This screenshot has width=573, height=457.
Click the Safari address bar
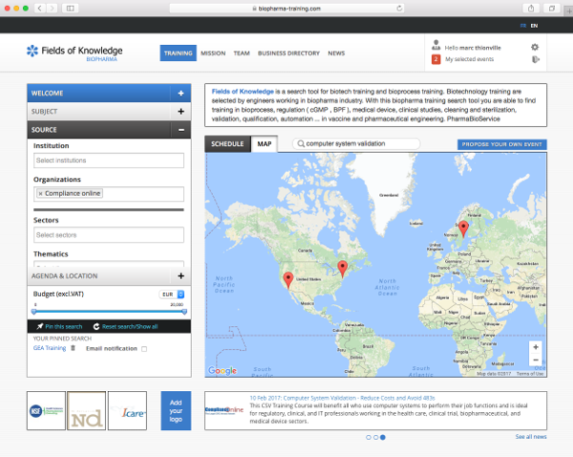click(x=286, y=9)
